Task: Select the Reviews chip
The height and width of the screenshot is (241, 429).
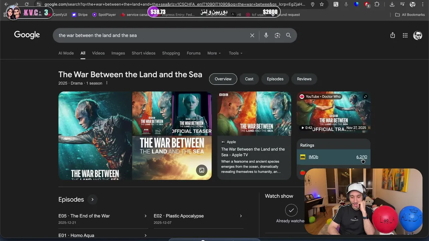Action: point(304,79)
